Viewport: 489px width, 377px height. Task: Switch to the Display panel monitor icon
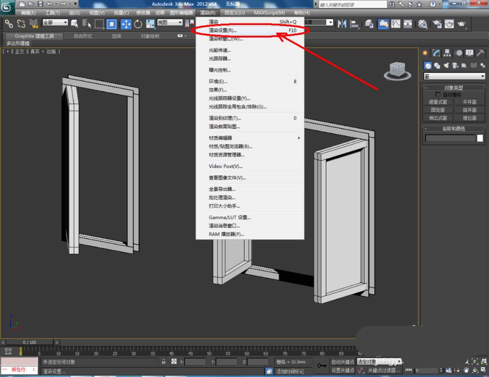coord(469,53)
